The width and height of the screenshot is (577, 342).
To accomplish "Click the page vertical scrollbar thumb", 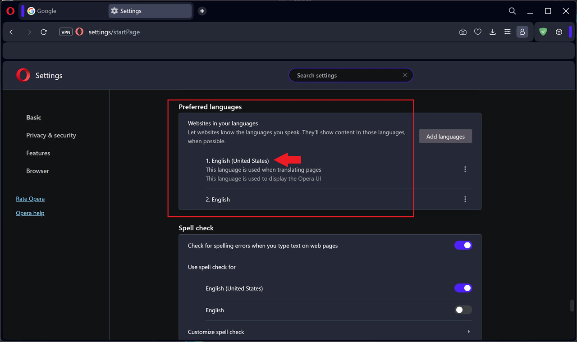I will click(x=572, y=306).
